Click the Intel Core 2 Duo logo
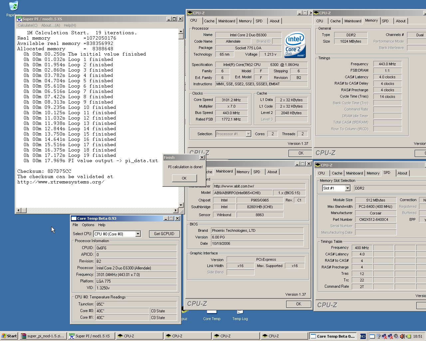This screenshot has height=341, width=426. [295, 45]
